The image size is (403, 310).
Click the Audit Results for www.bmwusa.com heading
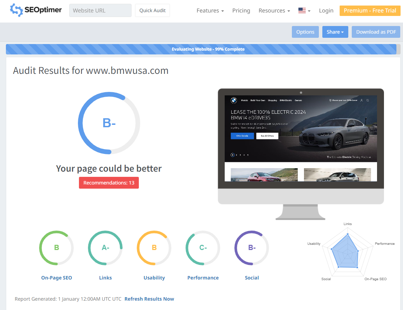pos(91,70)
